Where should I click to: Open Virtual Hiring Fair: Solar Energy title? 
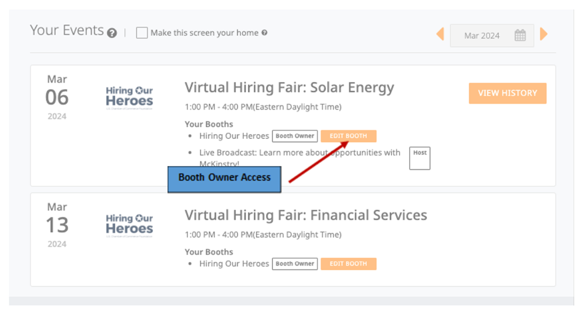click(x=289, y=87)
